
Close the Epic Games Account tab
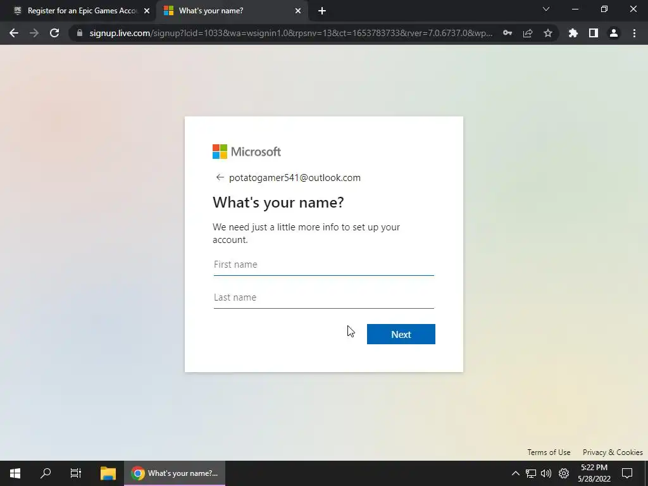pyautogui.click(x=147, y=11)
